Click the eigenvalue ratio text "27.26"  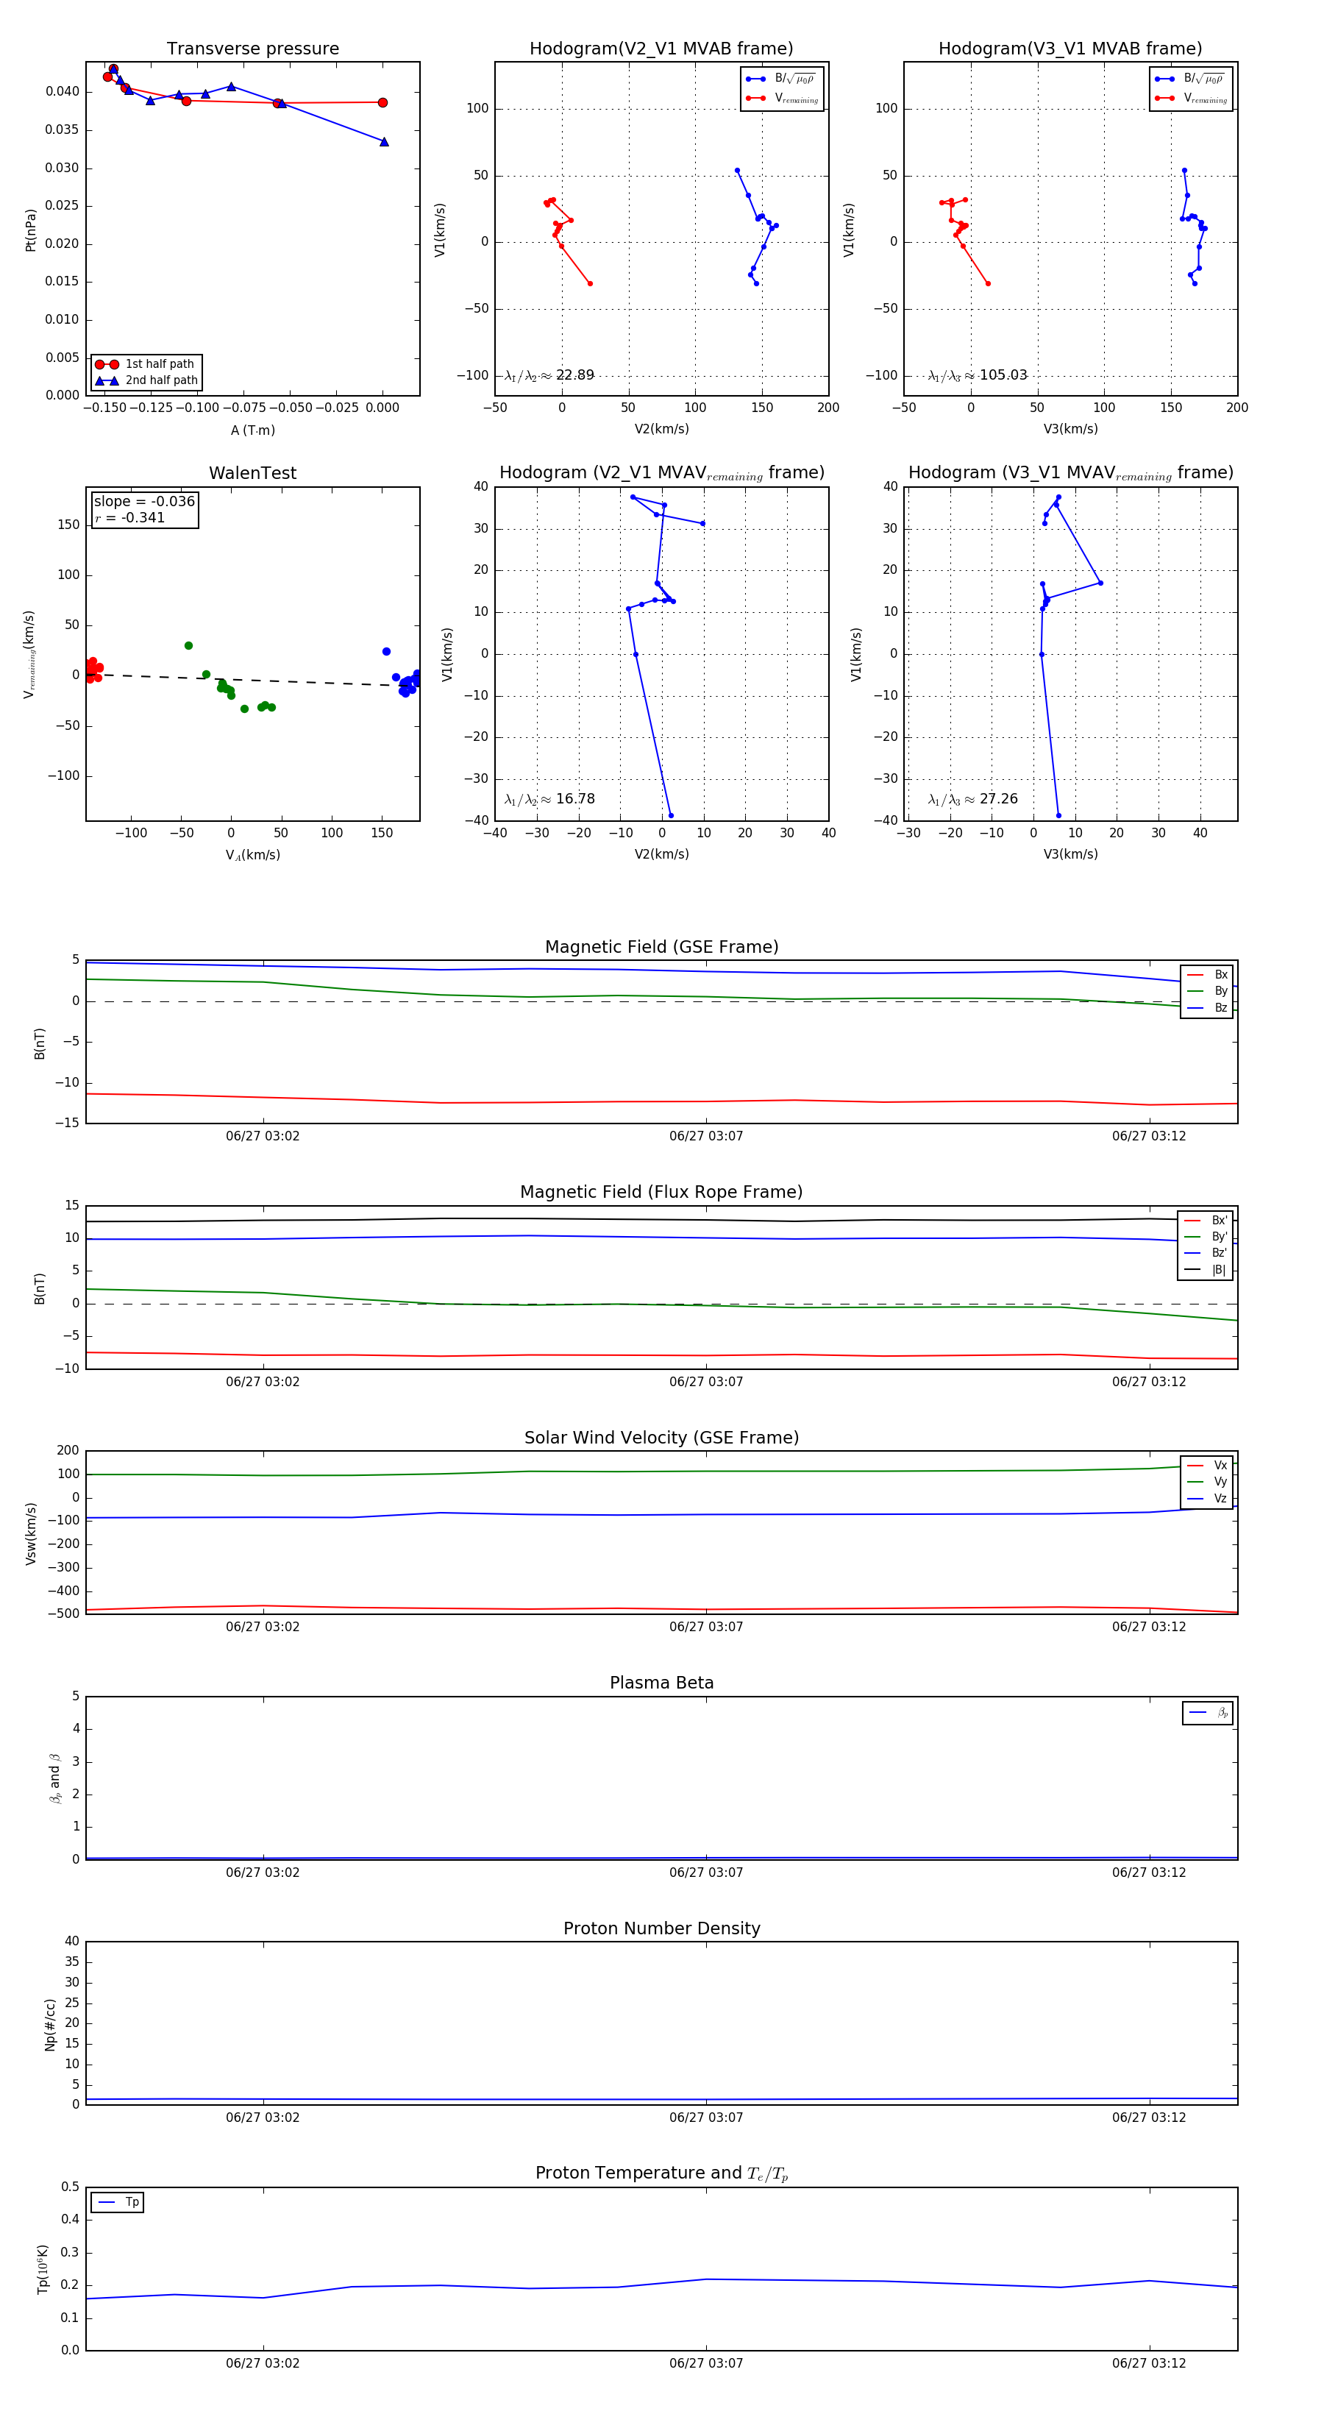[998, 799]
